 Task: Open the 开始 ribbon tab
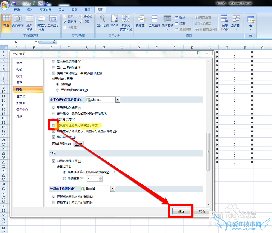click(x=17, y=10)
